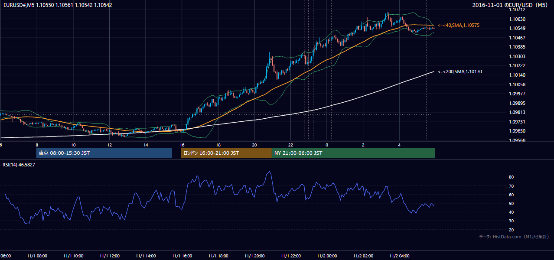Click RSI scale value 60

512,195
